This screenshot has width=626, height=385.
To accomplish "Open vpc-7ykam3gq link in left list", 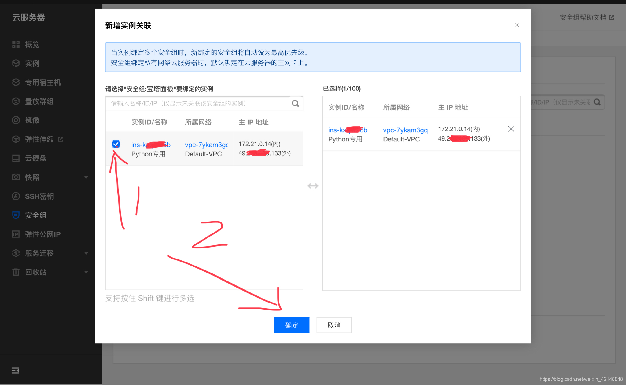I will tap(207, 145).
